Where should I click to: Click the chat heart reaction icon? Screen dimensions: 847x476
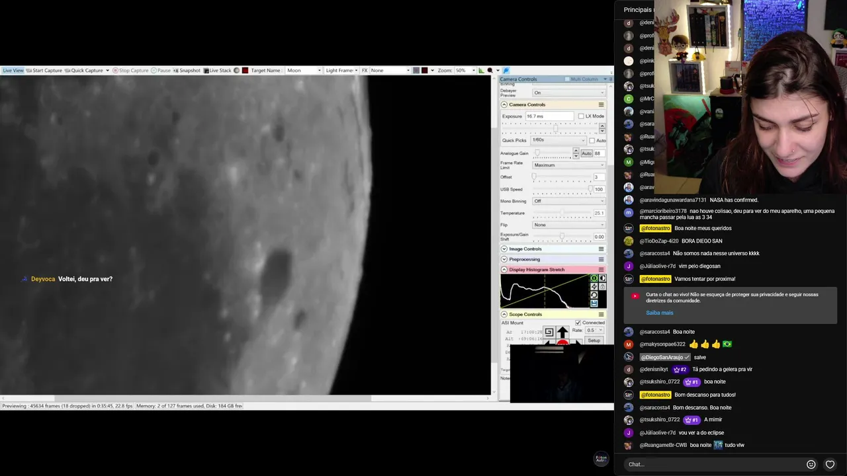[830, 464]
